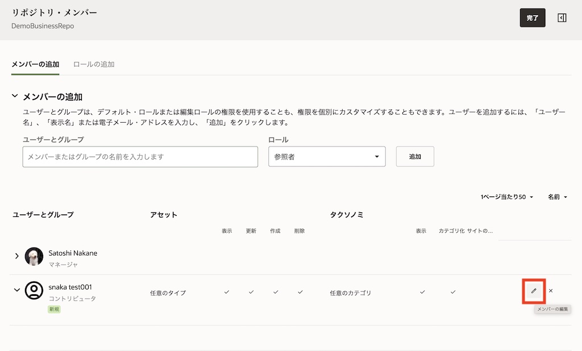Toggle the 更新 asset permission for snaka test001
Image resolution: width=582 pixels, height=351 pixels.
(251, 291)
